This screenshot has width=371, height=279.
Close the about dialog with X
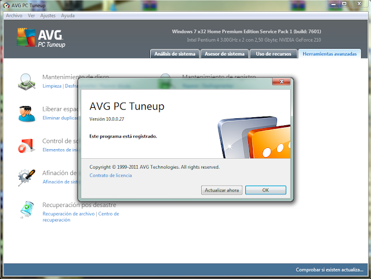tap(281, 82)
